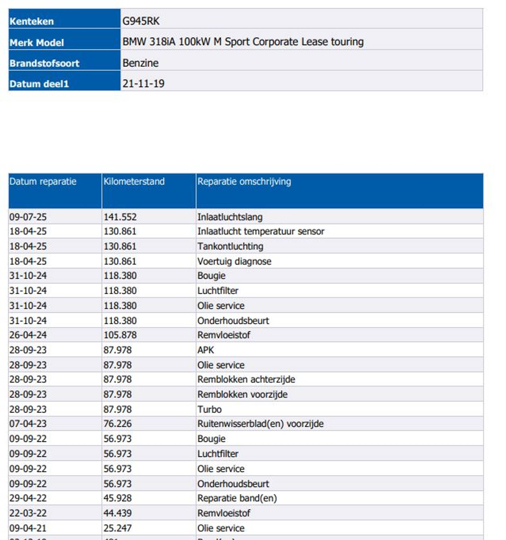Select the Tankontluchting repair entry
The height and width of the screenshot is (540, 506).
click(x=230, y=246)
